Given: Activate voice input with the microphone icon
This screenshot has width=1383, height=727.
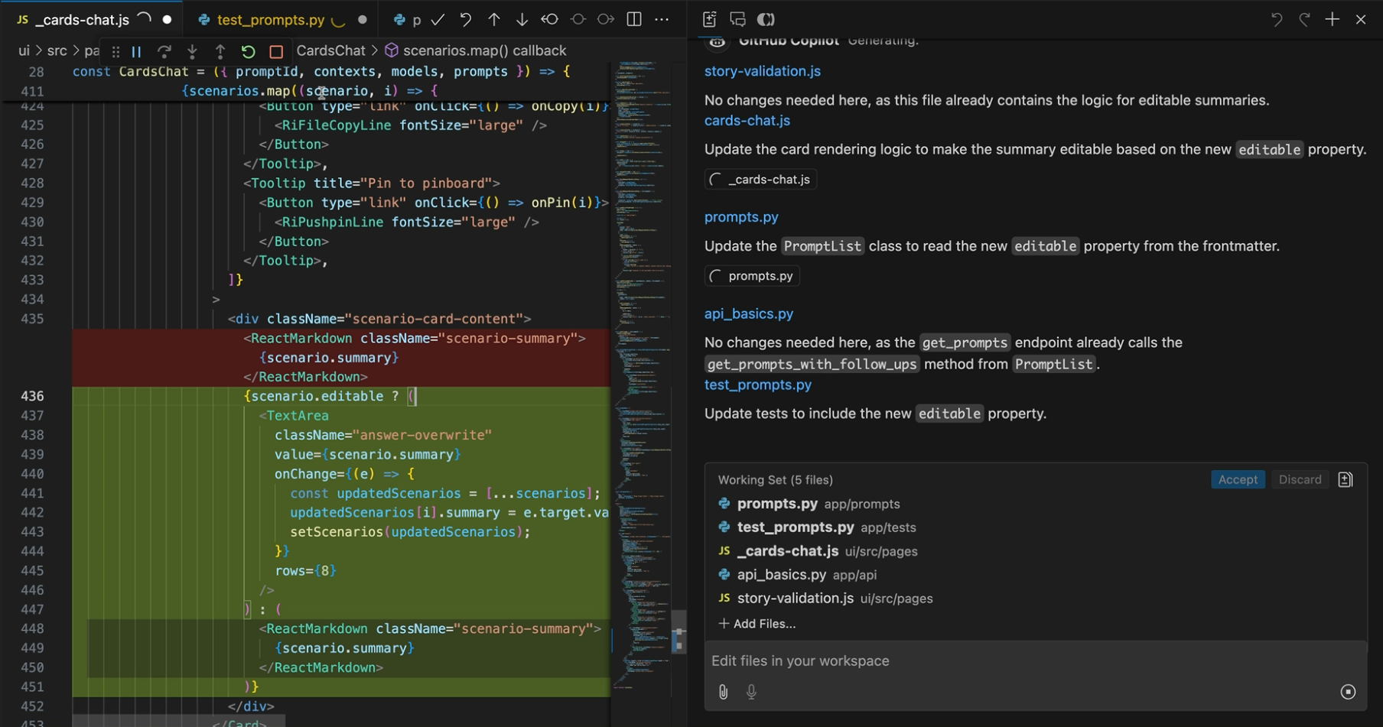Looking at the screenshot, I should [750, 692].
